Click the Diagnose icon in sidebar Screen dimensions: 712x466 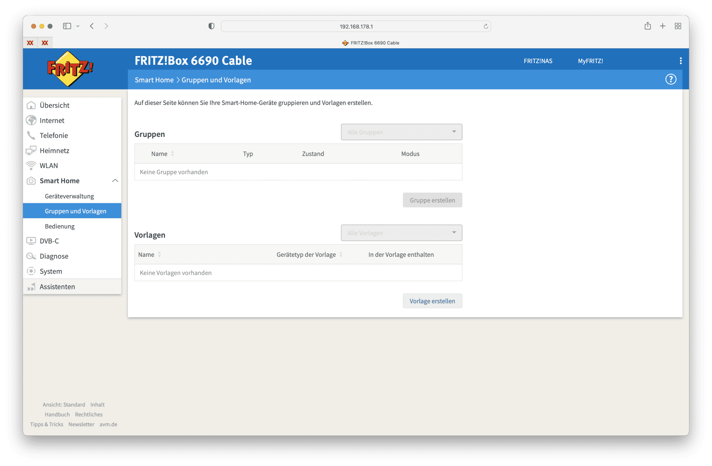point(31,256)
